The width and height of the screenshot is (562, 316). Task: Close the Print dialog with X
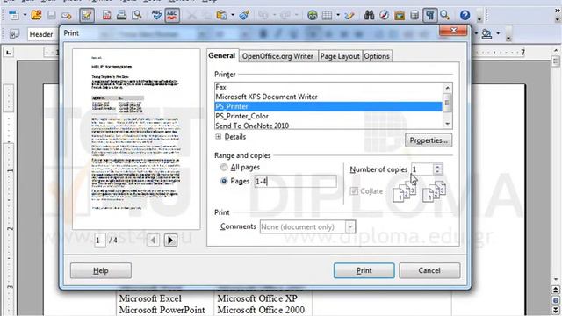(x=453, y=31)
